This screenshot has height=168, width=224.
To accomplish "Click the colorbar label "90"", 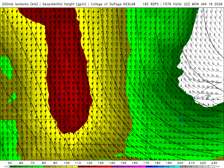I will pos(55,163).
